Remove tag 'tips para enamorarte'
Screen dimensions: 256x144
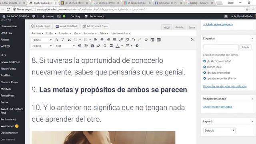[x=204, y=73]
